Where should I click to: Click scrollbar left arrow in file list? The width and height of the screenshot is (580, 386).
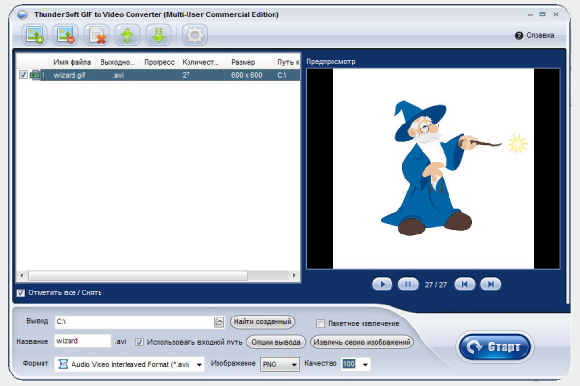coord(22,276)
